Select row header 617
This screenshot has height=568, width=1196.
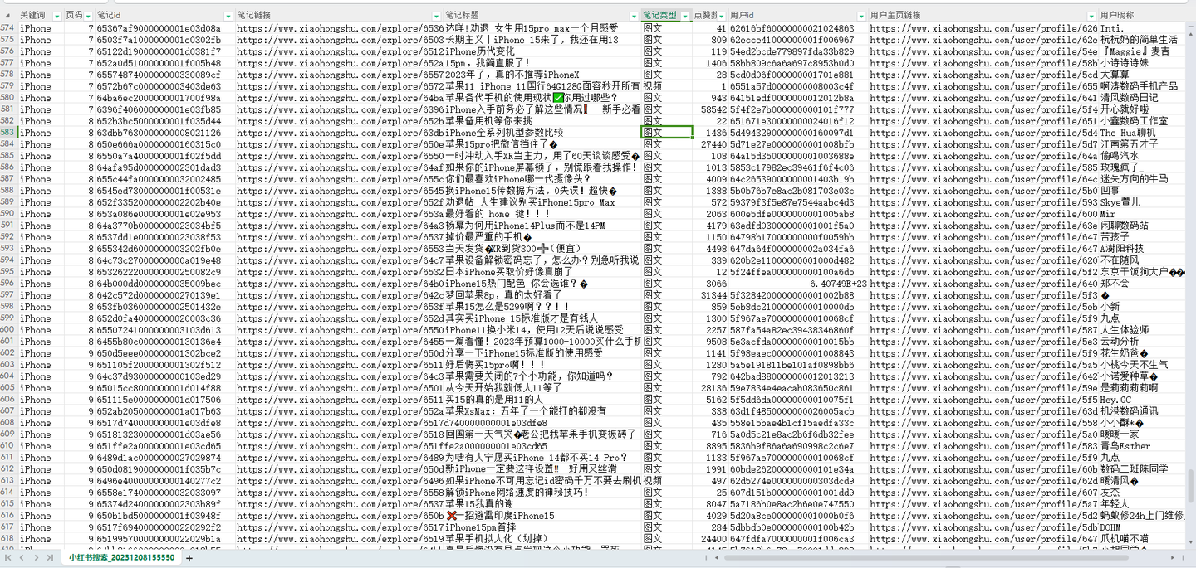tap(8, 527)
